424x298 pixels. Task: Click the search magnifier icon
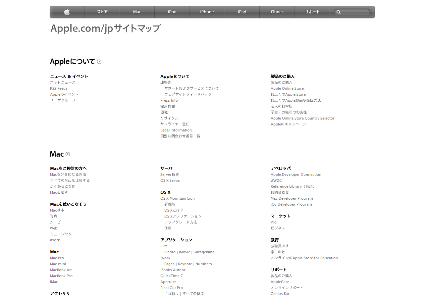coord(338,12)
